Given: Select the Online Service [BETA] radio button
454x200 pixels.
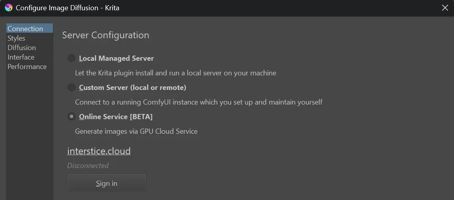Looking at the screenshot, I should tap(72, 116).
